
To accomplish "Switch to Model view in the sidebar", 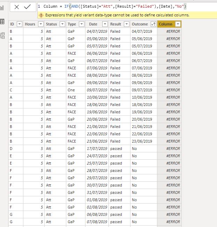I will pyautogui.click(x=2, y=36).
